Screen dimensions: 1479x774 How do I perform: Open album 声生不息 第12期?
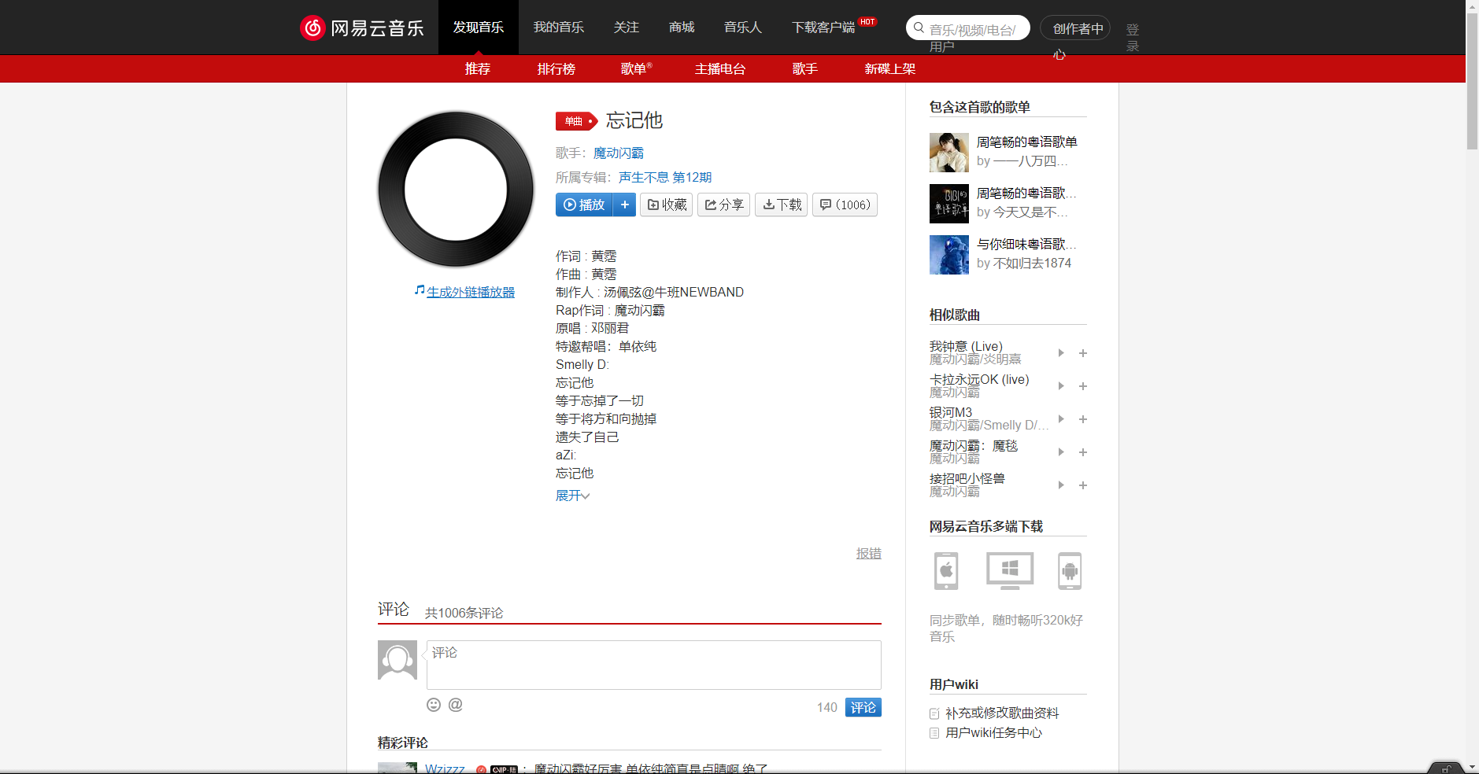point(665,178)
